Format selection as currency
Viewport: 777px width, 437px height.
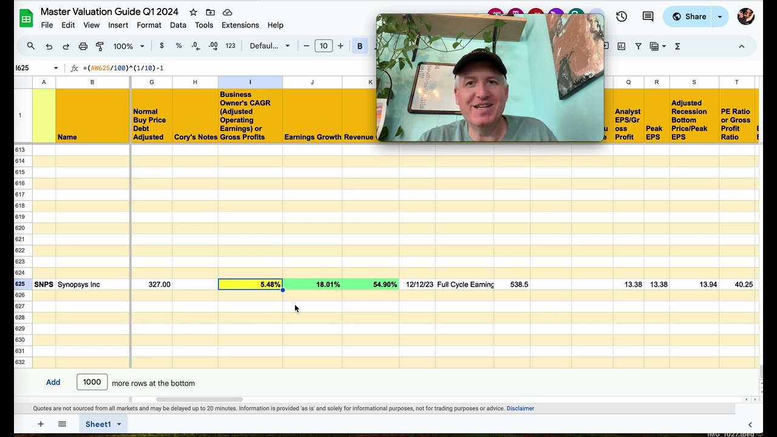[x=161, y=46]
